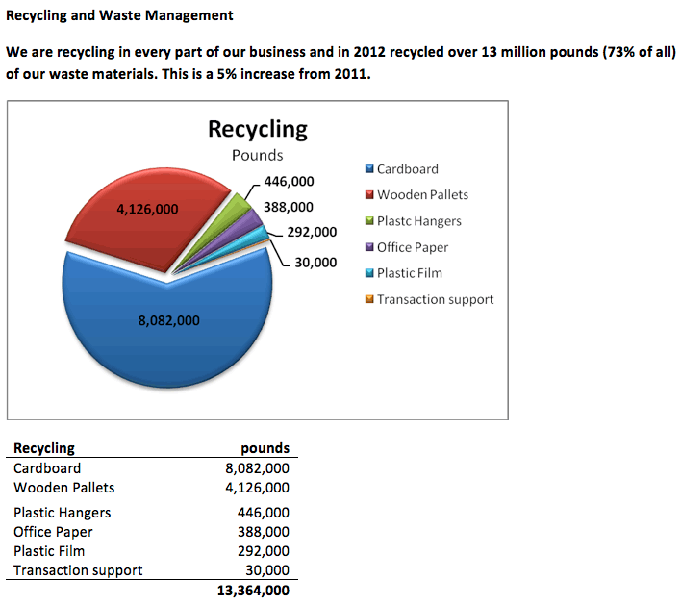
Task: Click the table value 30,000
Action: point(267,570)
